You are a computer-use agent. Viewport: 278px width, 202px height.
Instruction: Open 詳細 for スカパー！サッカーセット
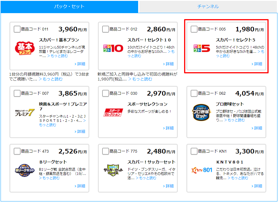pyautogui.click(x=168, y=186)
